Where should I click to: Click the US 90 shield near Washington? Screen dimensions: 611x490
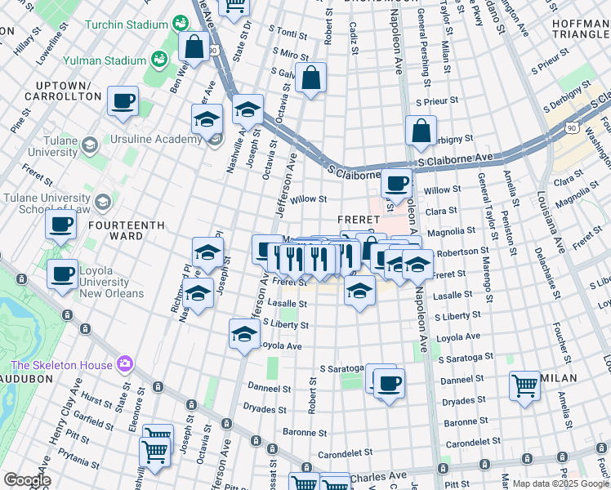click(x=572, y=128)
